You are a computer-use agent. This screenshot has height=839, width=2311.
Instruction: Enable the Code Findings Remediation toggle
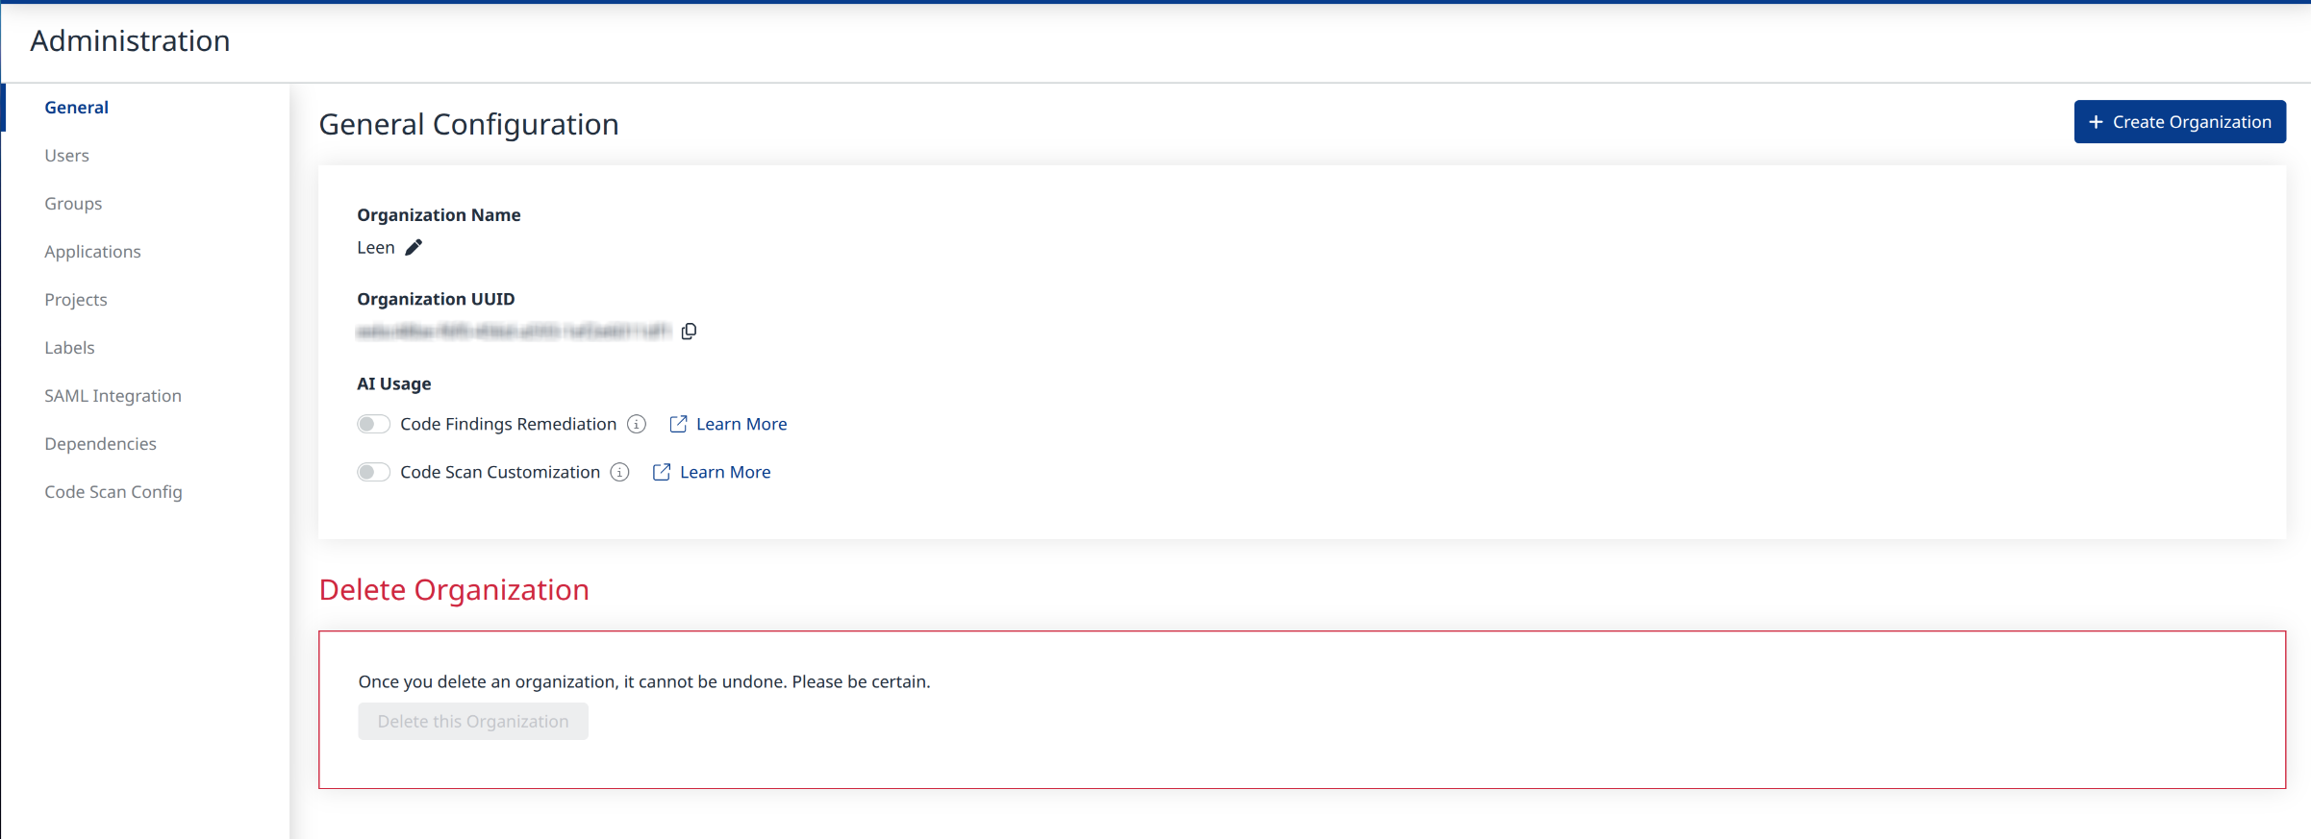(373, 424)
